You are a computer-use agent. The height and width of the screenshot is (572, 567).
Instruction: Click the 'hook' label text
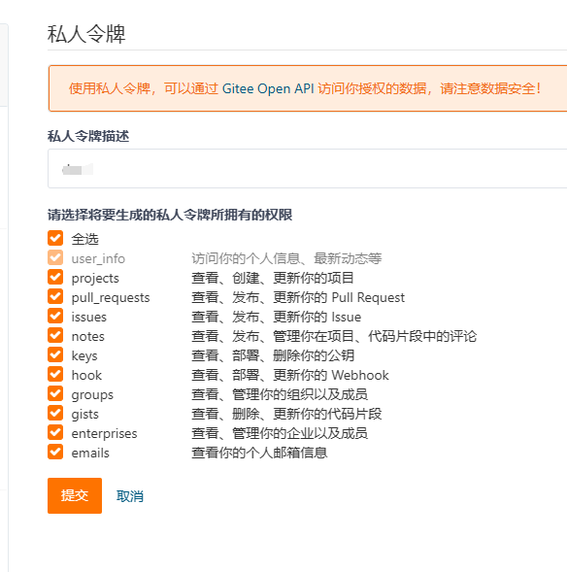86,376
